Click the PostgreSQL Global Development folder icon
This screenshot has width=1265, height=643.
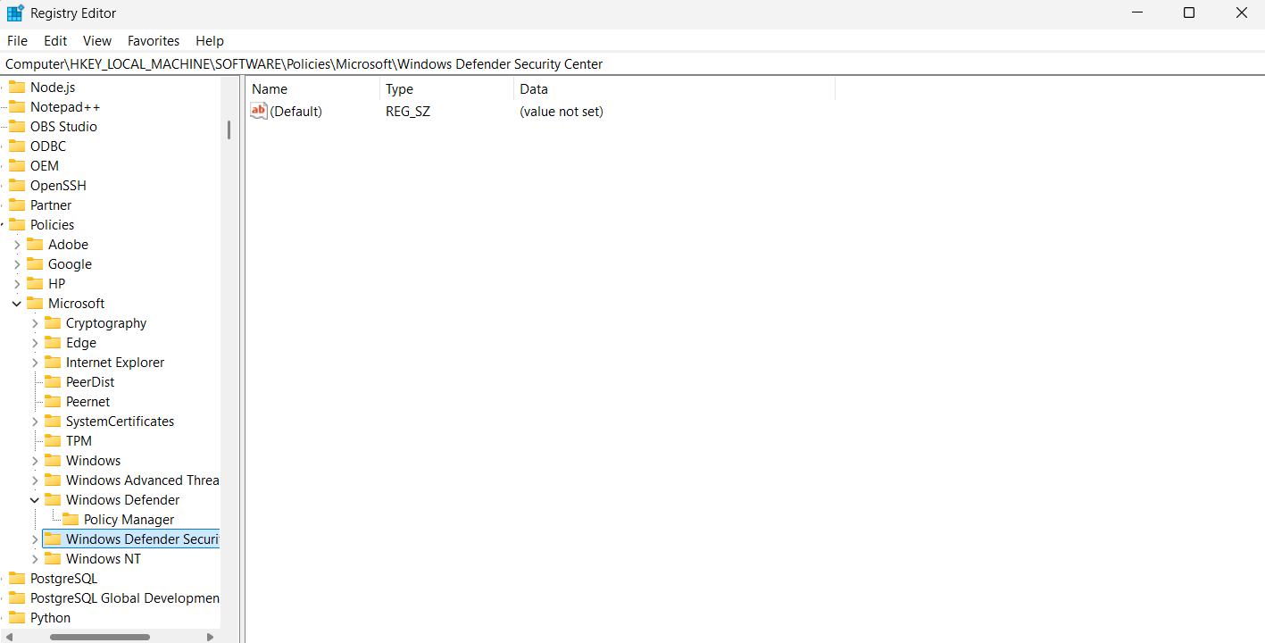tap(17, 597)
